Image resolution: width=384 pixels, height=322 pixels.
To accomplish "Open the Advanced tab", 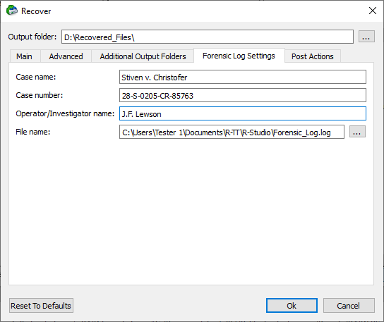I will (x=66, y=56).
